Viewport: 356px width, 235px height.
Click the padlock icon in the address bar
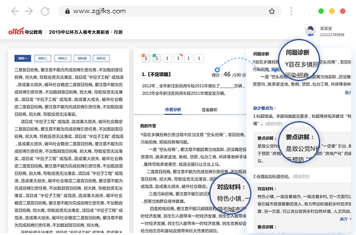point(67,11)
